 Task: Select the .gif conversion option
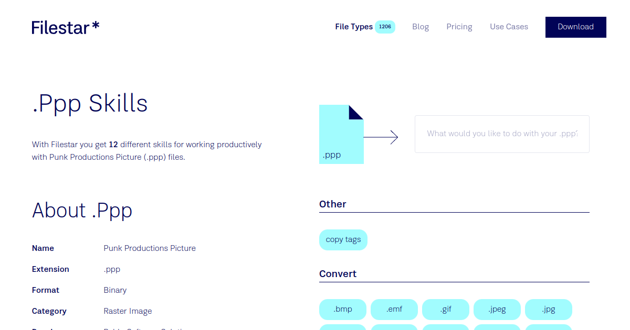pos(445,309)
